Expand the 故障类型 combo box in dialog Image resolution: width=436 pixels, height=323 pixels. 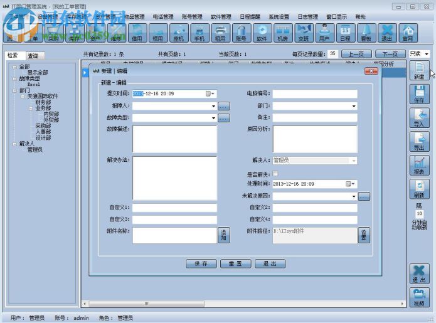coord(213,118)
